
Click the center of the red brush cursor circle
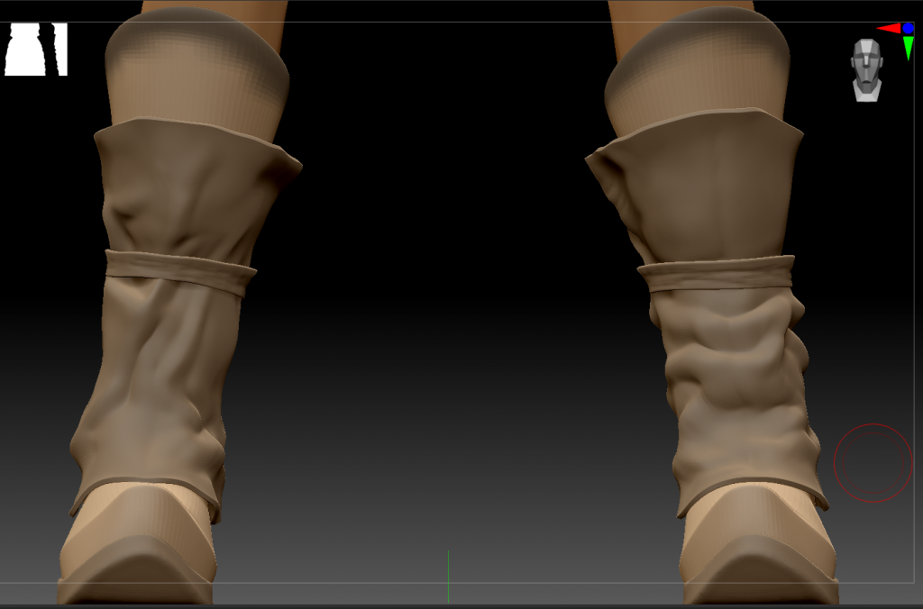[873, 462]
